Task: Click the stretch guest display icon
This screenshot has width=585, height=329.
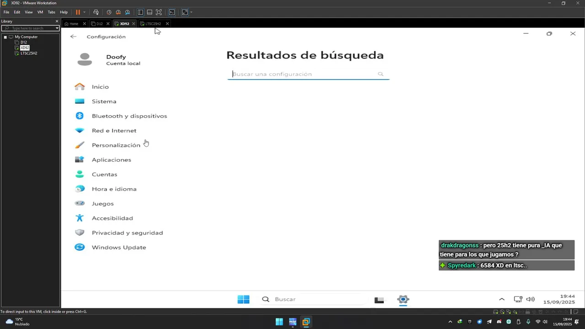Action: (185, 12)
